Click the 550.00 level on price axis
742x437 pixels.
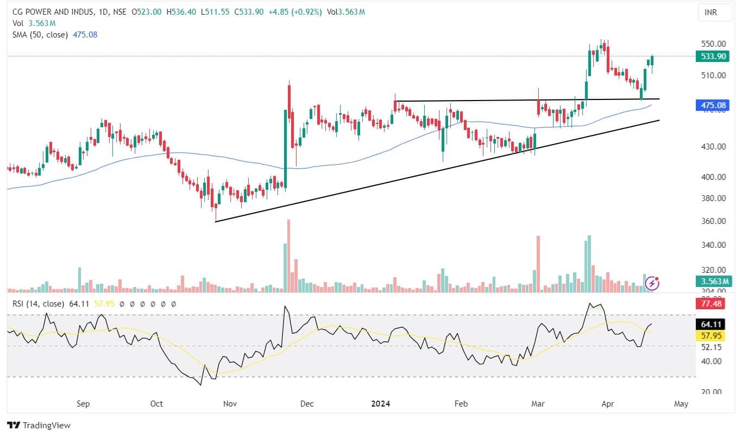click(x=712, y=43)
